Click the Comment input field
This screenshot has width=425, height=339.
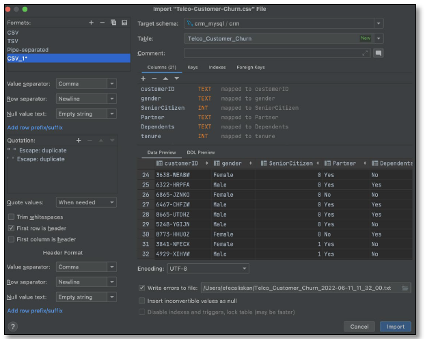277,53
